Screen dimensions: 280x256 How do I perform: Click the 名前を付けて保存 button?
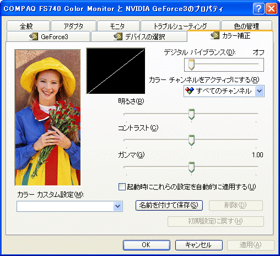tap(169, 205)
